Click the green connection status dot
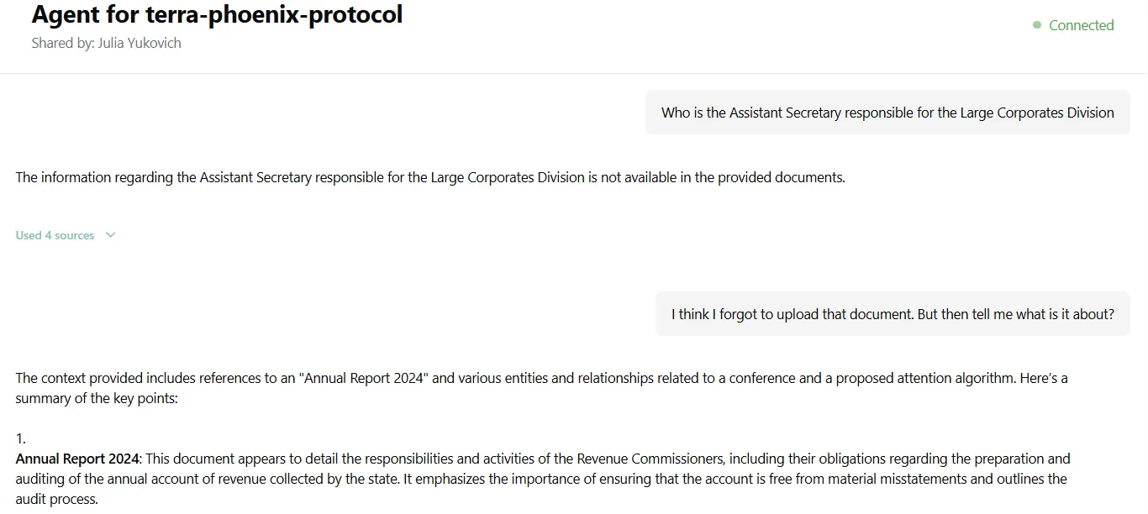The height and width of the screenshot is (514, 1148). (1037, 25)
